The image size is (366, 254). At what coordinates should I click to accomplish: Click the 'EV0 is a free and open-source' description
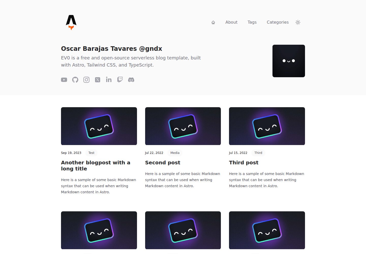[131, 61]
